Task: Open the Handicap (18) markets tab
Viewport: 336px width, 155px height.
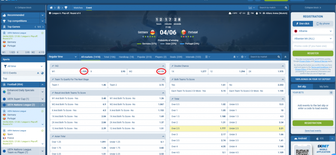Action: pyautogui.click(x=126, y=57)
